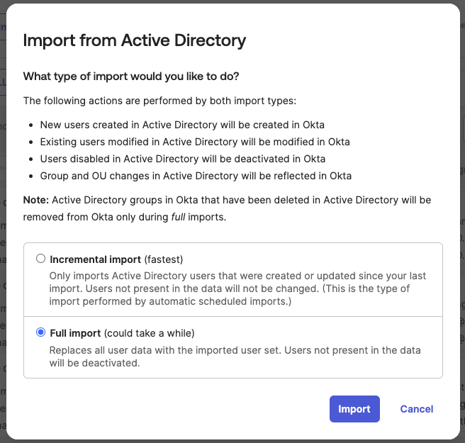This screenshot has height=443, width=465.
Task: Click 'What type of import would you like to do?'
Action: tap(131, 77)
